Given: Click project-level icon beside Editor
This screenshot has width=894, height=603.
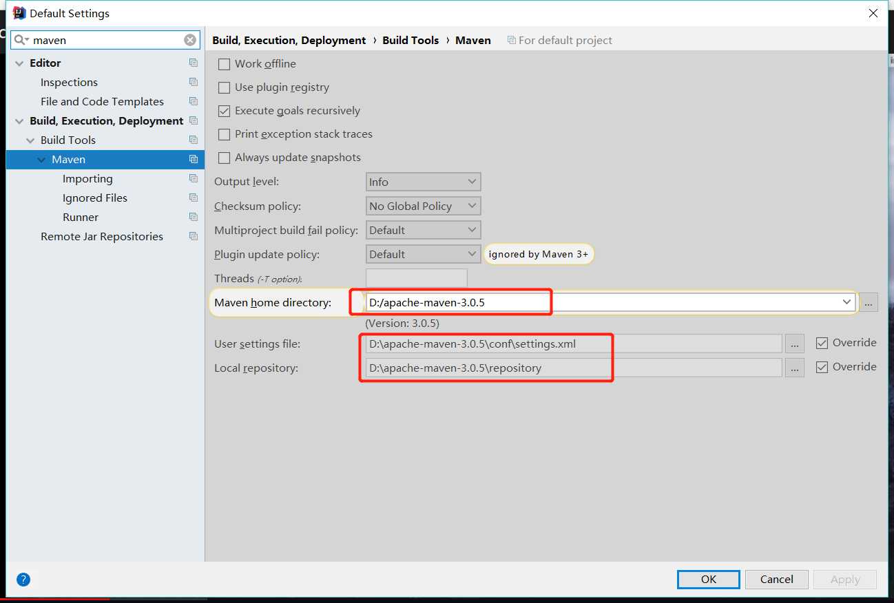Looking at the screenshot, I should tap(194, 63).
